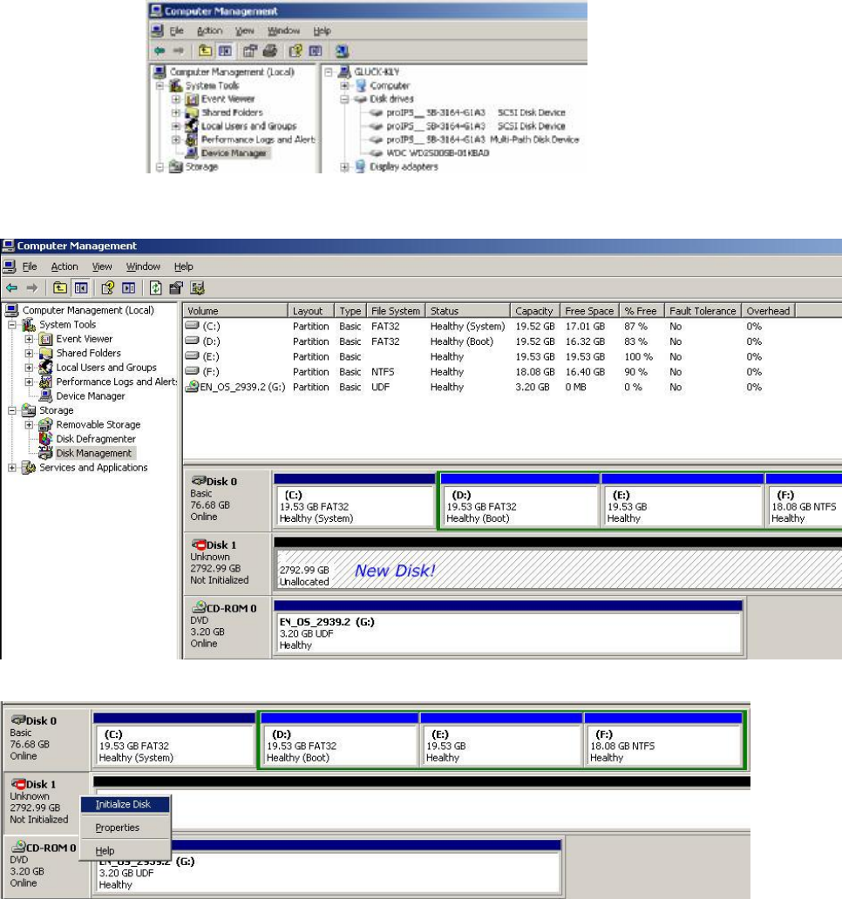The width and height of the screenshot is (842, 899).
Task: Click the Help question-mark icon in Disk Management toolbar
Action: [x=107, y=287]
